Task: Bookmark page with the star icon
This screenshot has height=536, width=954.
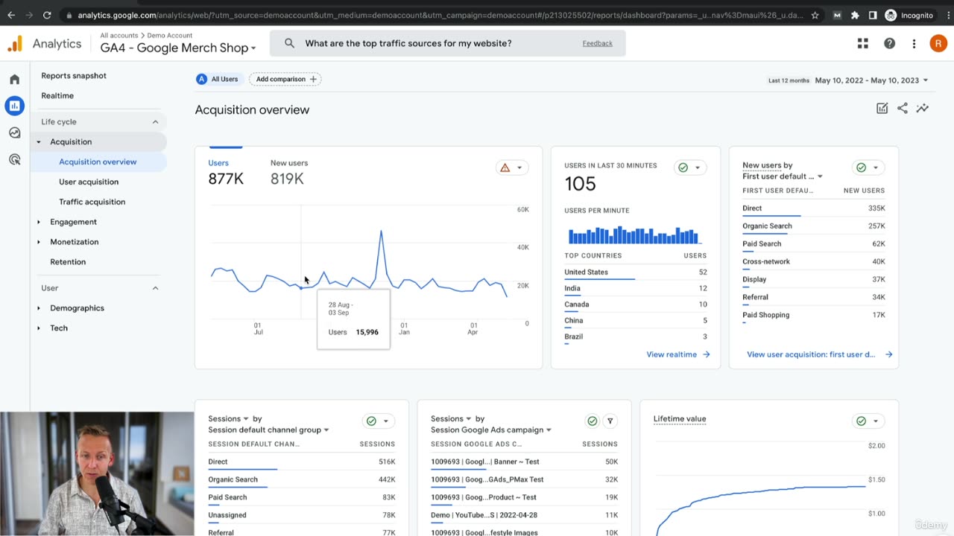Action: 815,15
